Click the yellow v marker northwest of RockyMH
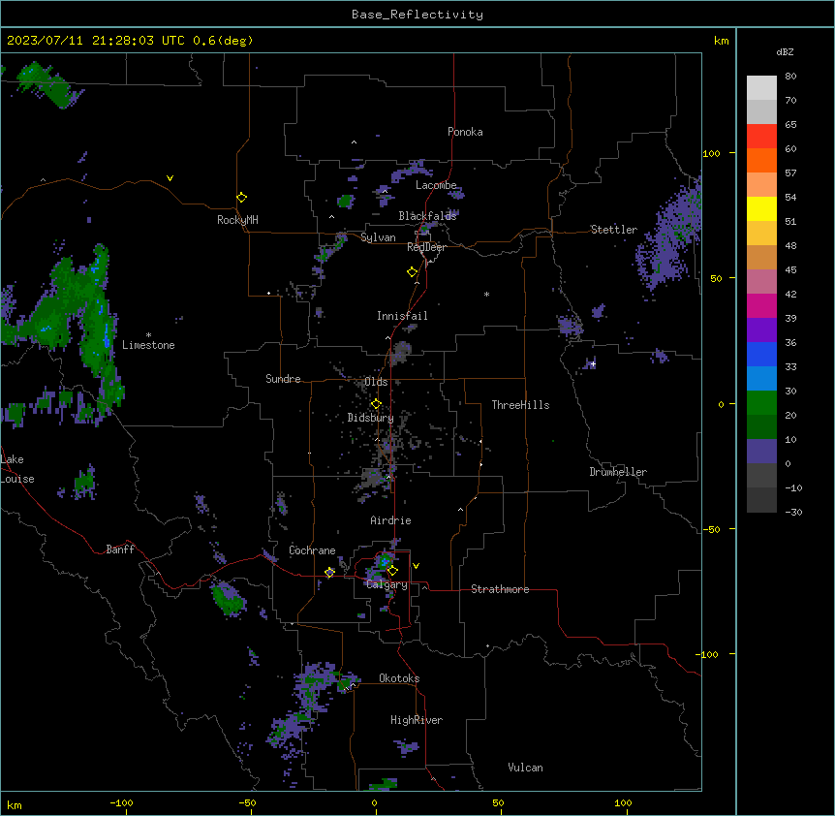 tap(170, 178)
